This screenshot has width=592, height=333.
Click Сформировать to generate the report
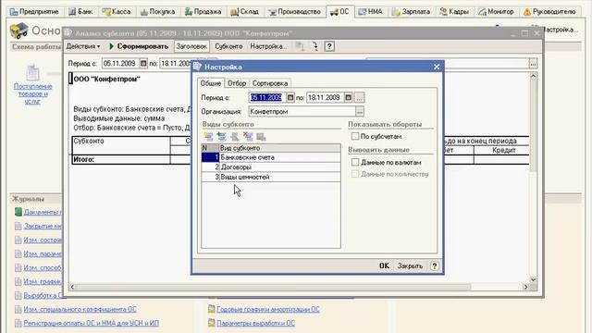(x=139, y=46)
